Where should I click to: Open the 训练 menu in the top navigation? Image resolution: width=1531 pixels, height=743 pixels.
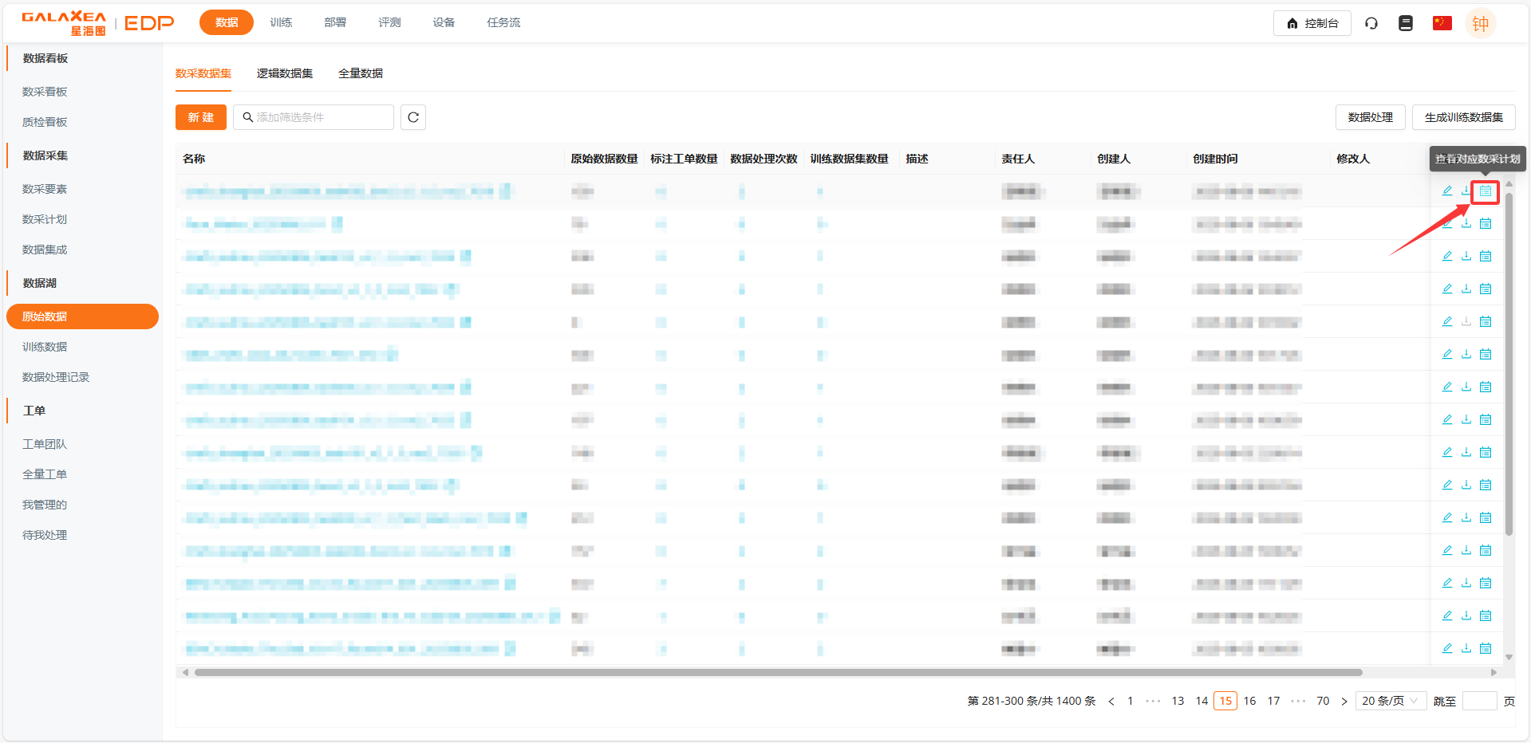[x=281, y=22]
